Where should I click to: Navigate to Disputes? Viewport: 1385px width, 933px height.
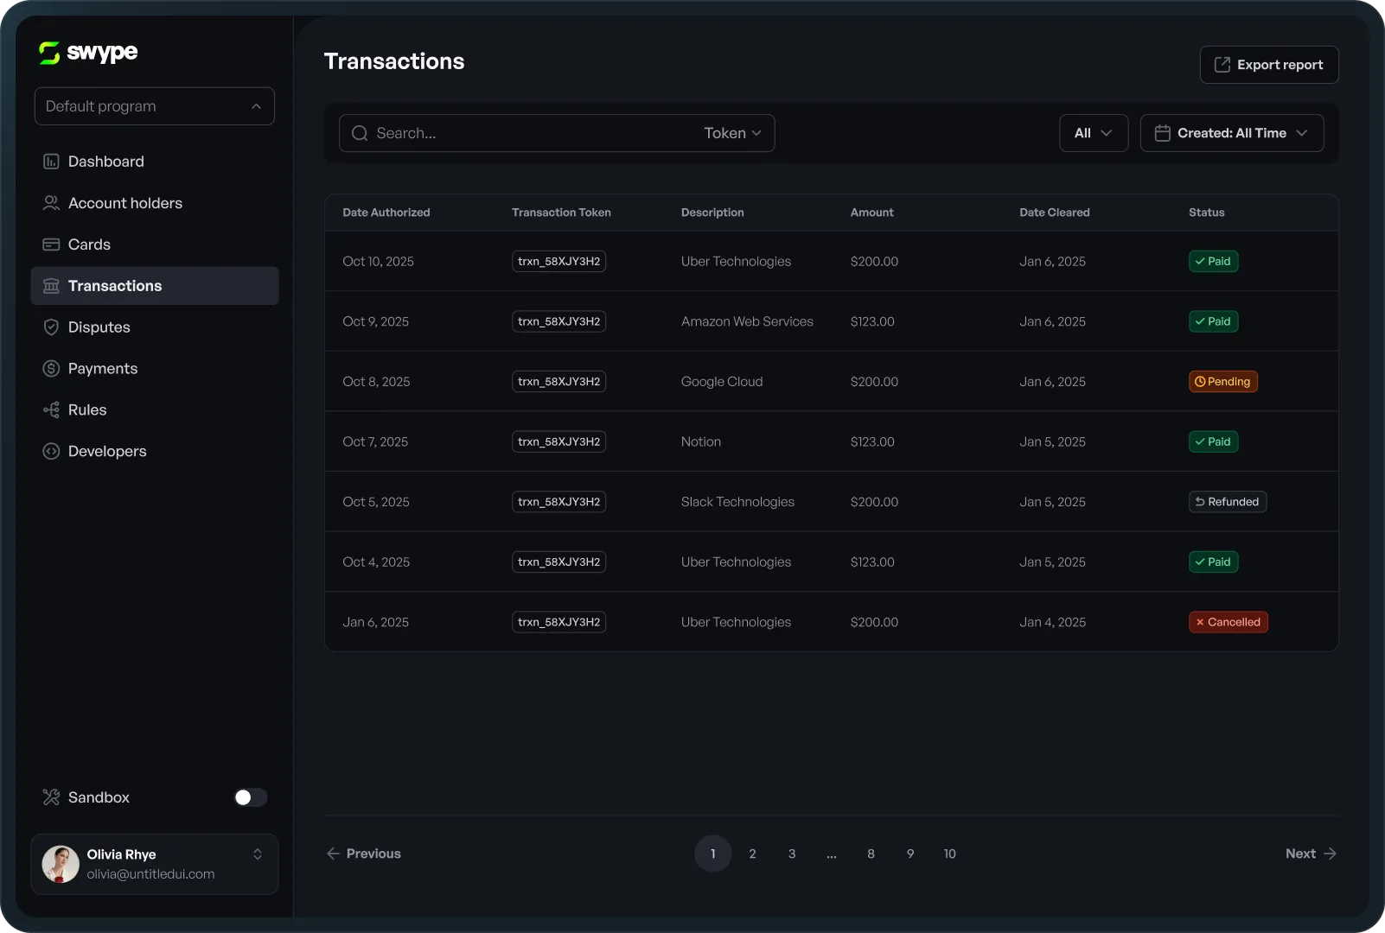click(155, 327)
